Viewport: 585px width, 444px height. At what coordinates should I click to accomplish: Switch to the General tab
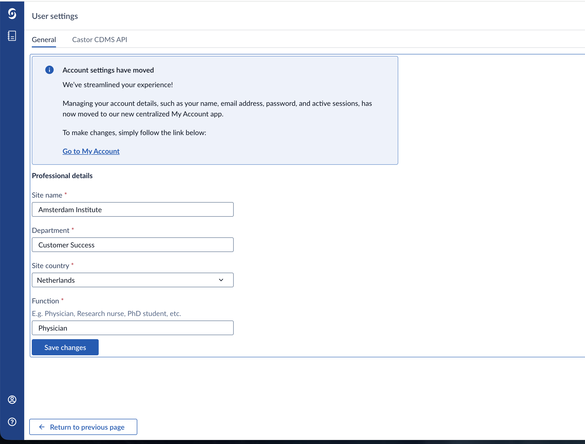44,40
